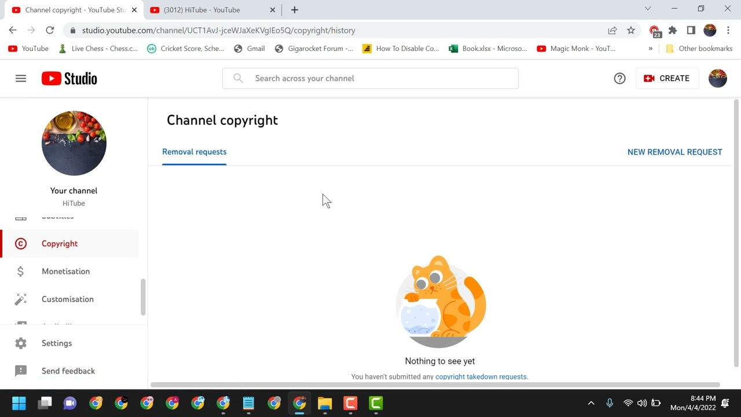Screen dimensions: 741x417
Task: Open the Magic Monk bookmark
Action: pos(577,49)
